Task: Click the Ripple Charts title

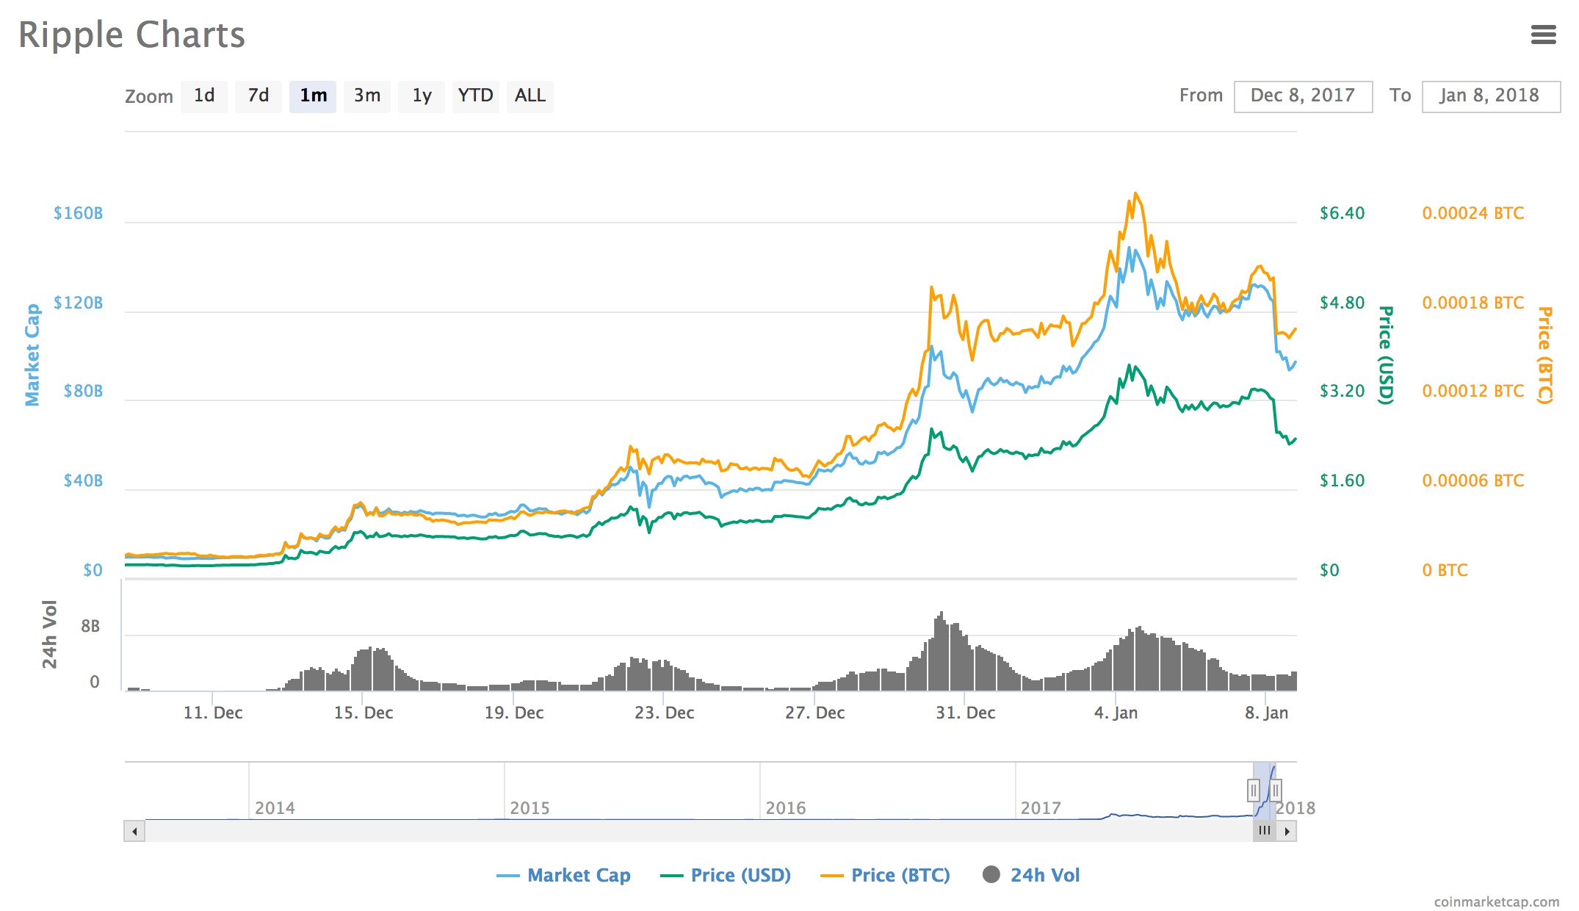Action: tap(131, 35)
